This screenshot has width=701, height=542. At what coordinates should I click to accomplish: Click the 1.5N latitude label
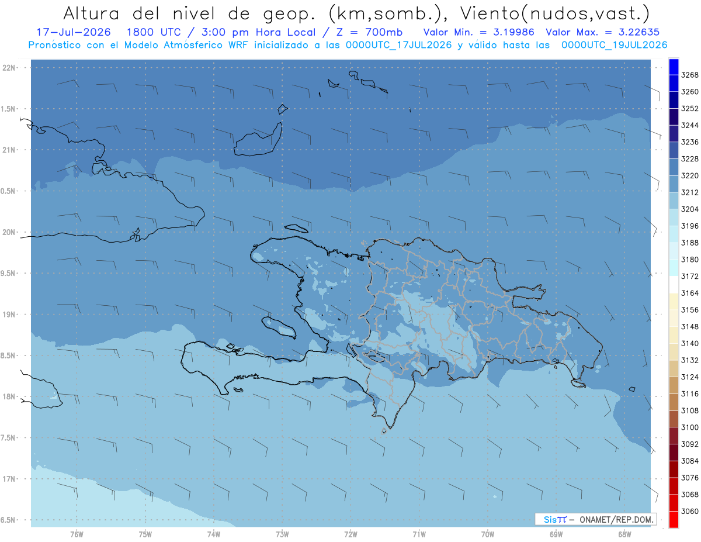pos(9,109)
